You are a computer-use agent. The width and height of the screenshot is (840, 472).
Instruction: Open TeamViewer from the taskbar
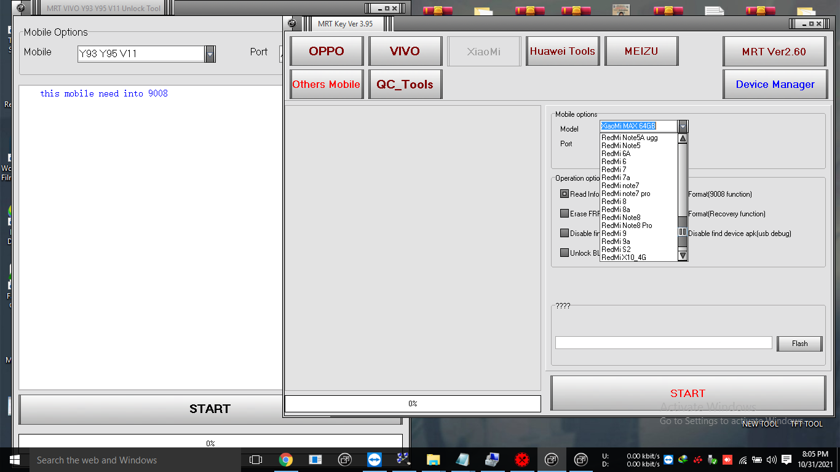[x=374, y=460]
